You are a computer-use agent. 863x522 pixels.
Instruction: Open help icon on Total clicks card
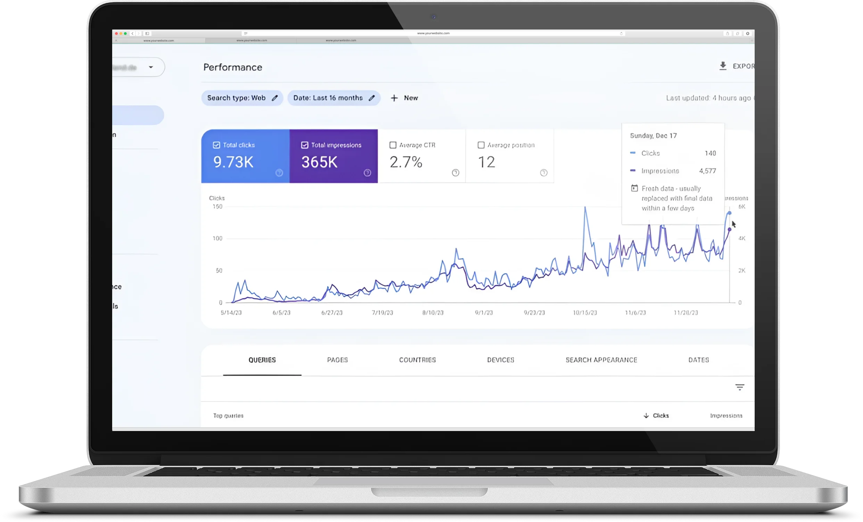tap(279, 173)
